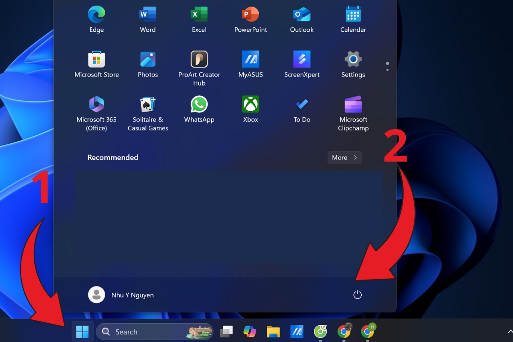Viewport: 513px width, 342px height.
Task: Open Chrome with the H profile badge
Action: pos(368,330)
